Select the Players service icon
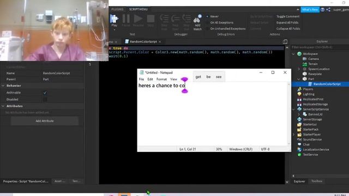This screenshot has height=196, width=349. click(x=299, y=89)
